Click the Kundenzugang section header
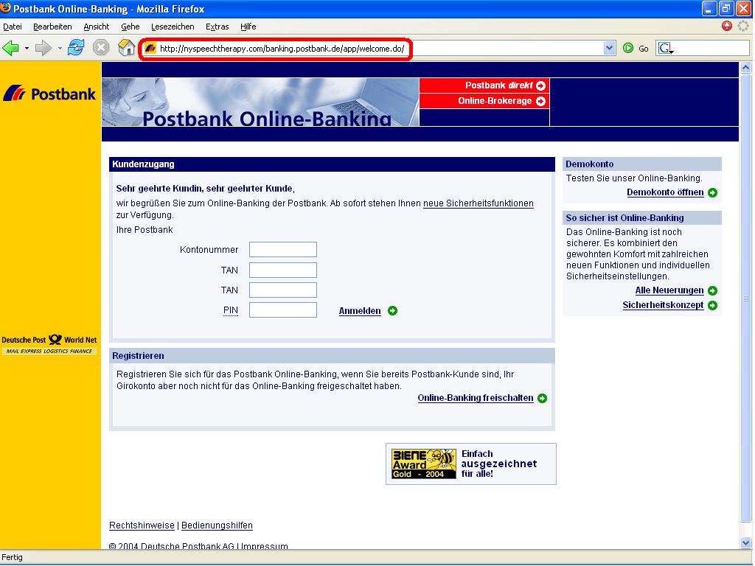The image size is (755, 566). 332,164
